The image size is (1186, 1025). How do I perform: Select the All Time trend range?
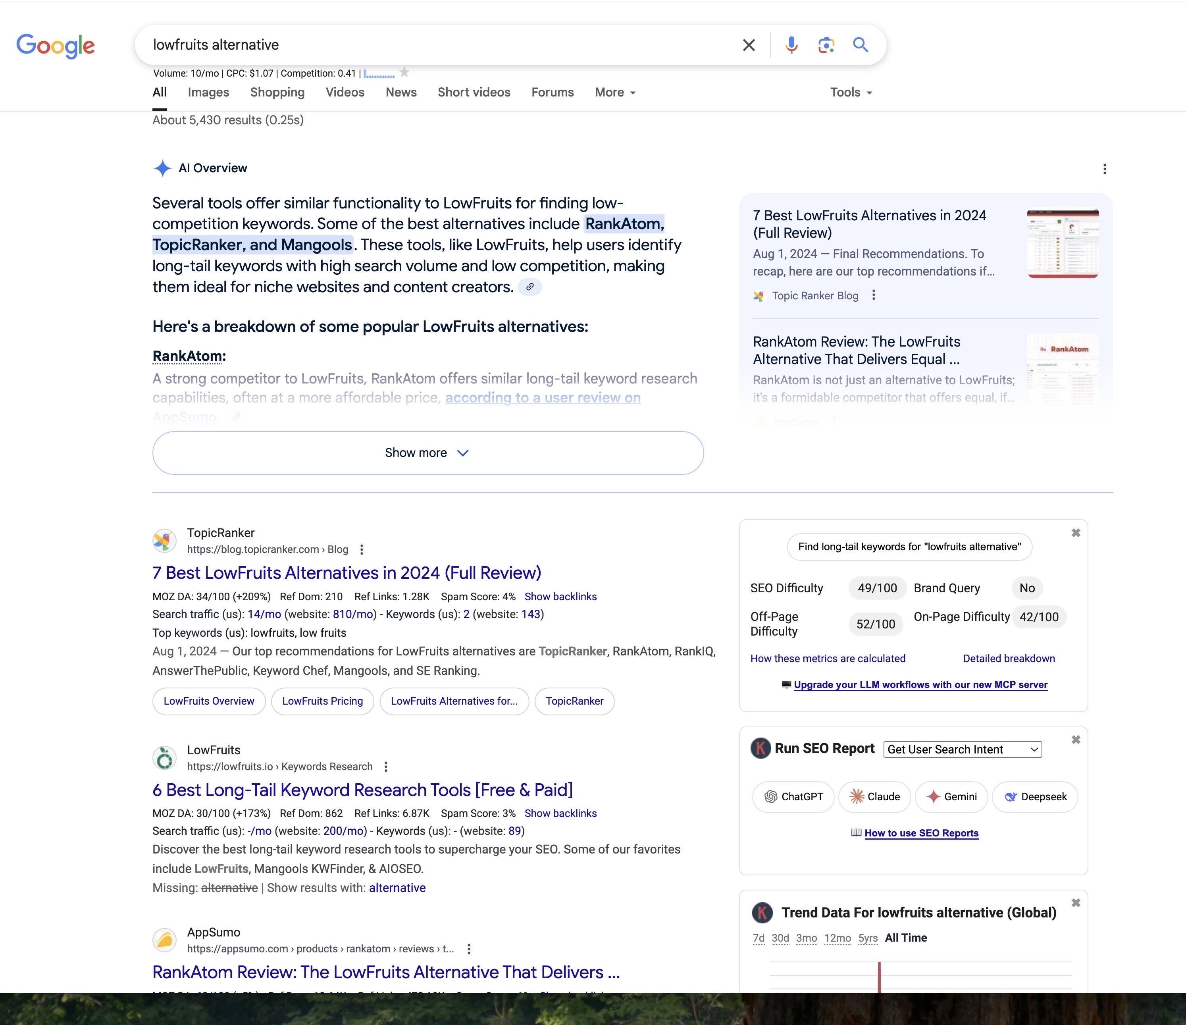point(905,938)
